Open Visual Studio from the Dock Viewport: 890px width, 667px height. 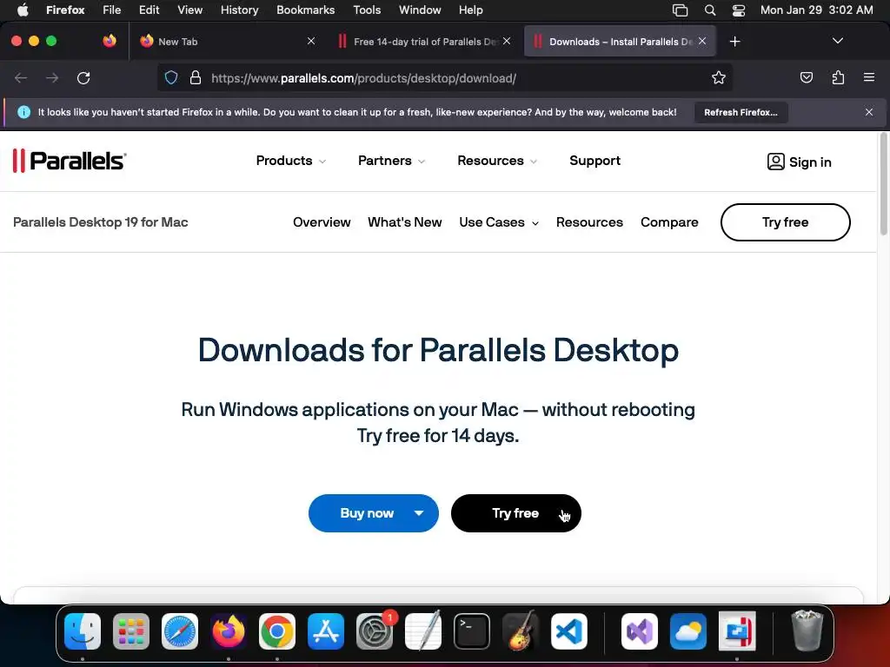[640, 631]
